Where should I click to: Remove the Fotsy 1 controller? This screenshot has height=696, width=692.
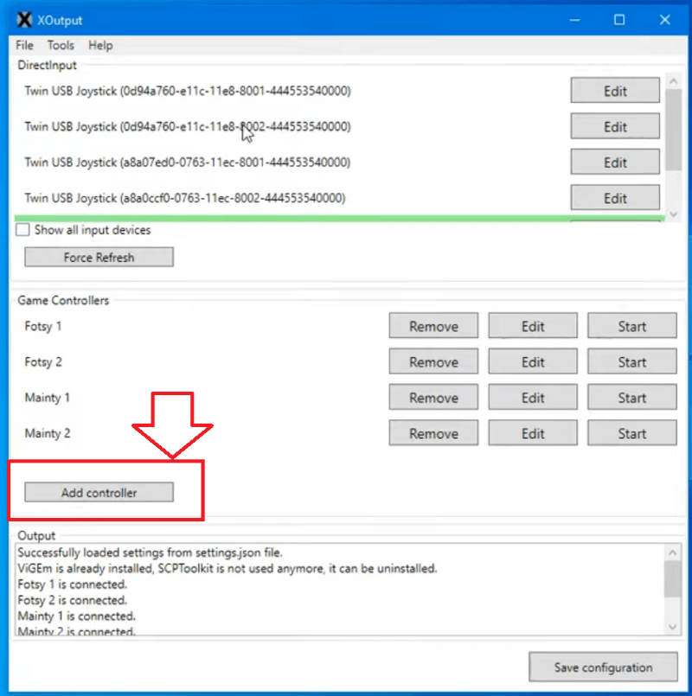[433, 326]
